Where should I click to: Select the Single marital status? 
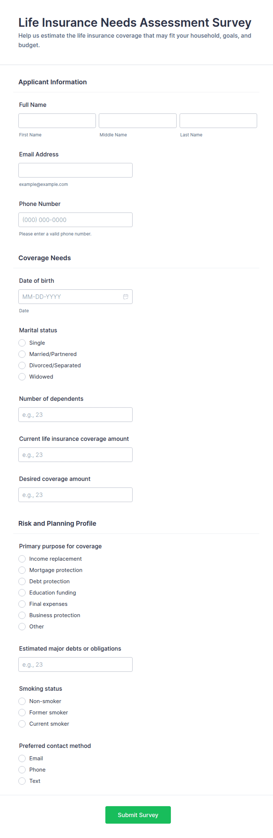22,343
